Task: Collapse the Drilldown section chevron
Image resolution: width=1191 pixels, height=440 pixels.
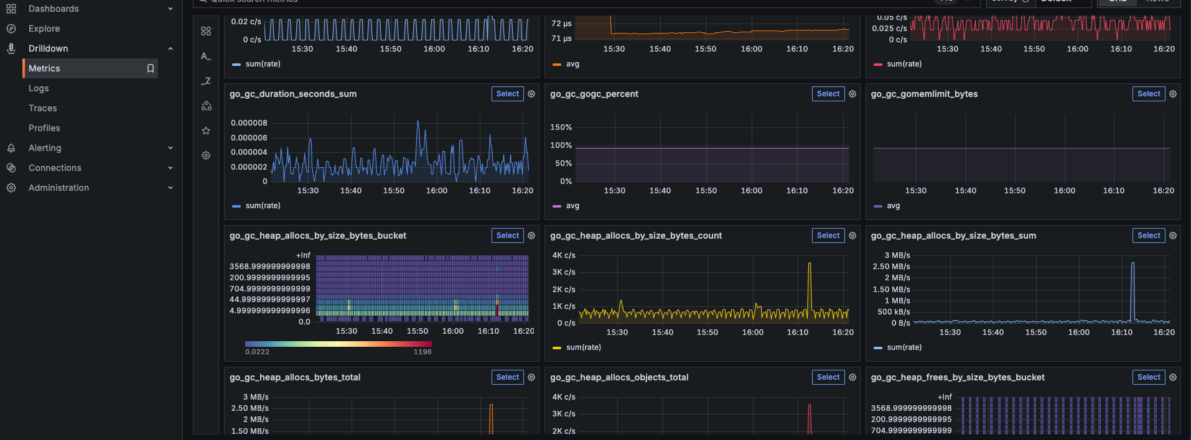Action: point(170,48)
